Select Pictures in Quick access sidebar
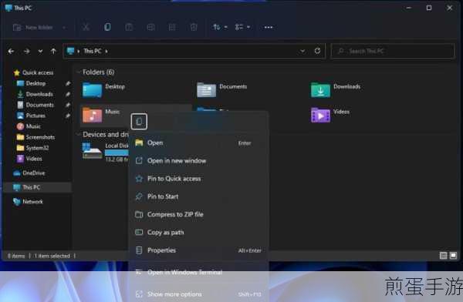Image resolution: width=463 pixels, height=302 pixels. pos(35,116)
